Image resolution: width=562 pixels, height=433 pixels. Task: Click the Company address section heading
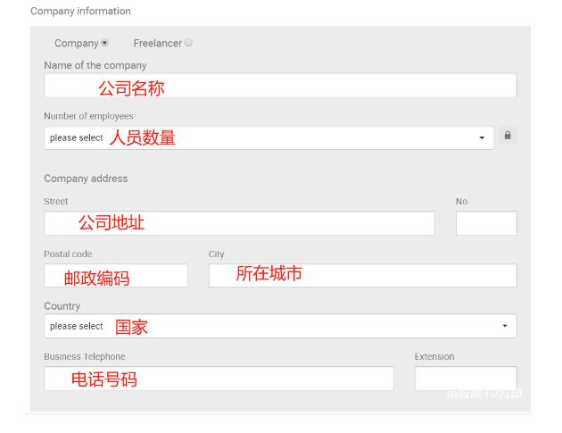pyautogui.click(x=86, y=179)
